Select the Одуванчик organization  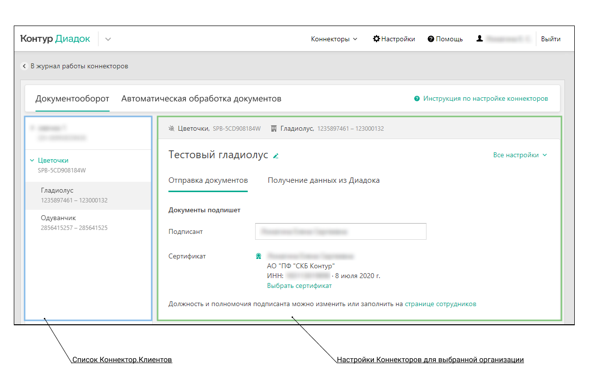[88, 223]
